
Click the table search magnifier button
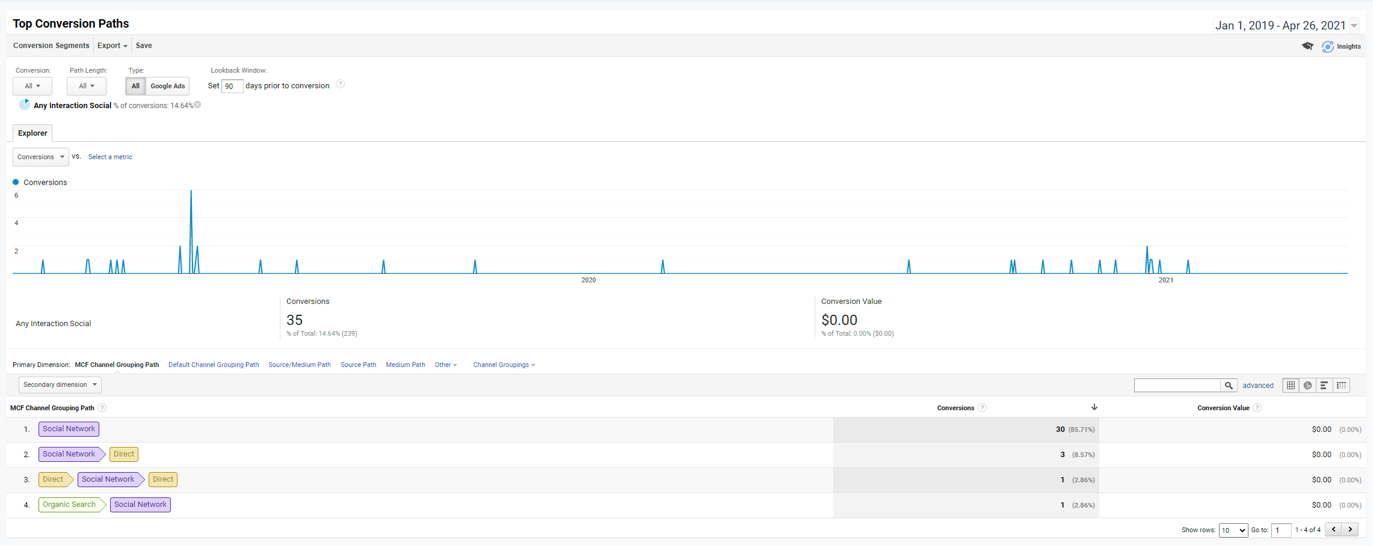(1229, 386)
